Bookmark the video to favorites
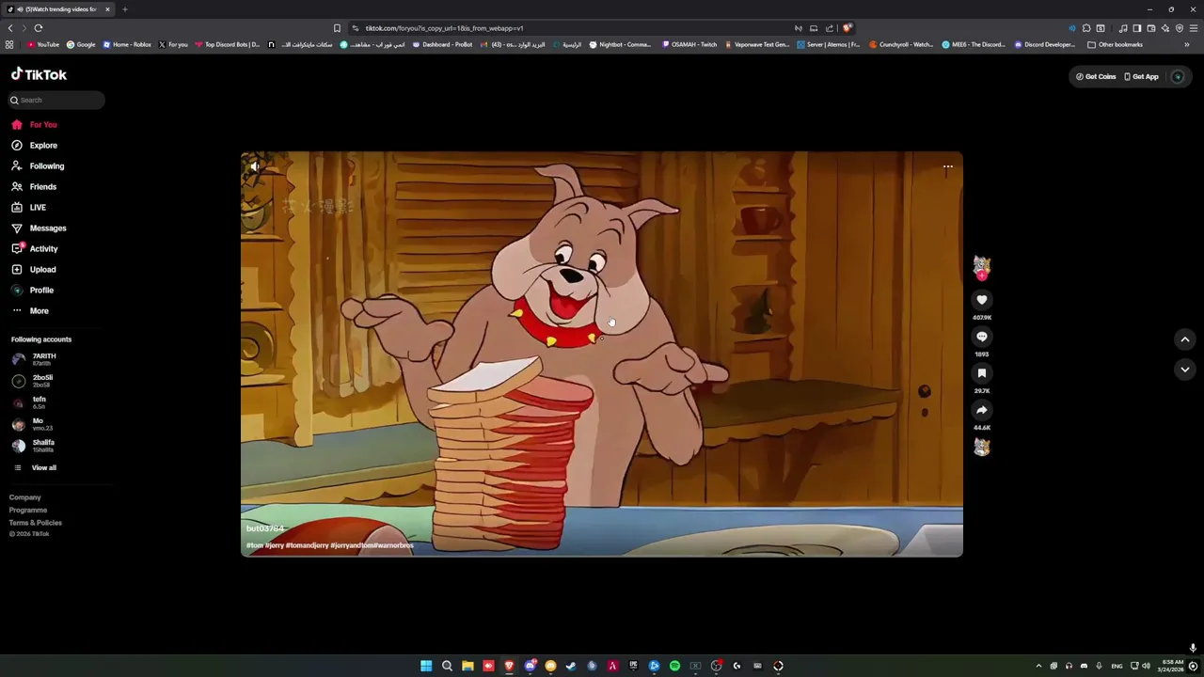The width and height of the screenshot is (1204, 677). tap(981, 373)
